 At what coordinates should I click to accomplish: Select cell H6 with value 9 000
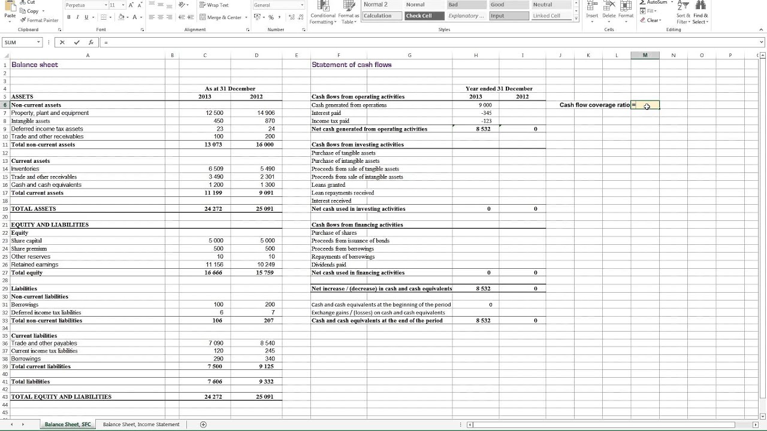[476, 105]
